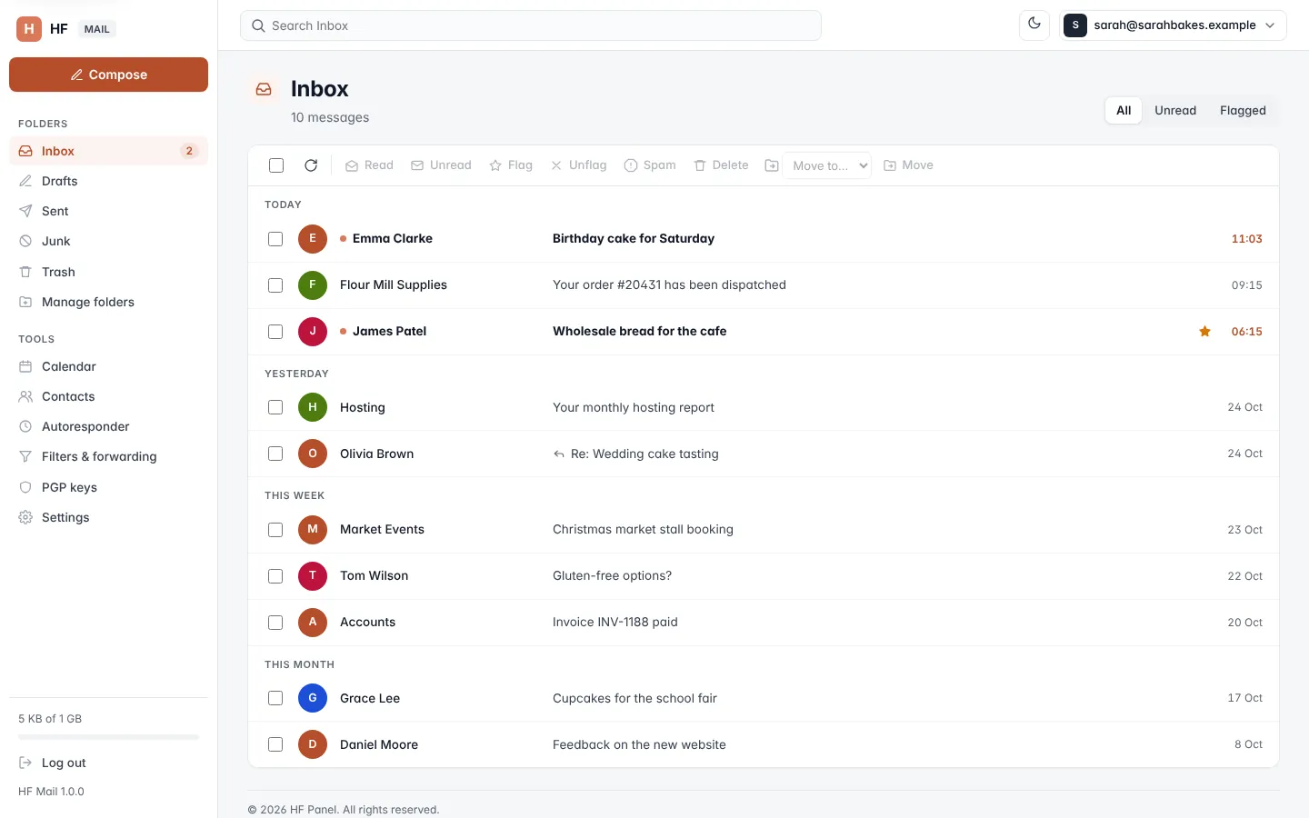Select the Olivia Brown message checkbox
Viewport: 1309px width, 818px height.
click(275, 454)
